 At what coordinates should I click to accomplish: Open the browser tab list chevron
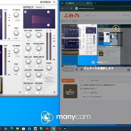(x=62, y=3)
